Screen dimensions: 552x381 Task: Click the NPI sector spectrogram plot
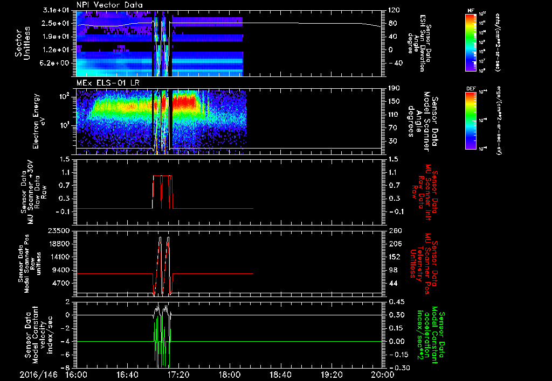pos(229,43)
